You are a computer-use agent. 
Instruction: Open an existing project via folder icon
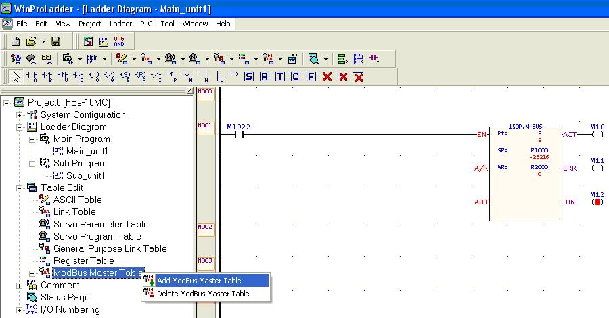tap(31, 41)
